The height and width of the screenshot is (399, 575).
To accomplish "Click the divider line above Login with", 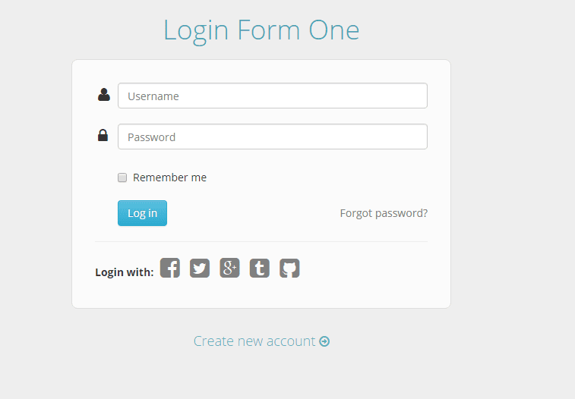I will point(261,241).
